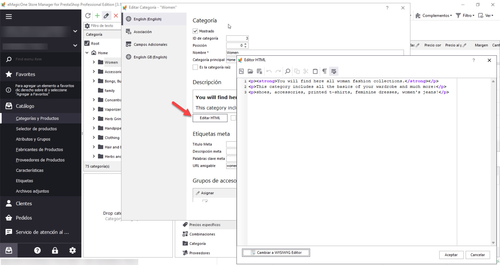Click Cut scissors icon in Editor HTML

pyautogui.click(x=306, y=71)
